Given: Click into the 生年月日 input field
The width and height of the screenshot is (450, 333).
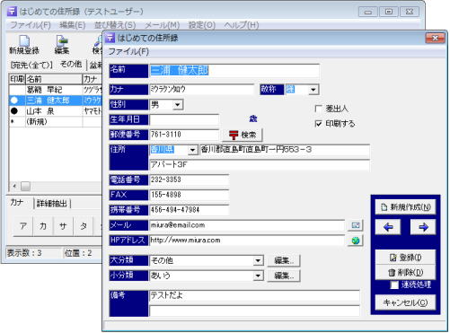Looking at the screenshot, I should tap(184, 119).
